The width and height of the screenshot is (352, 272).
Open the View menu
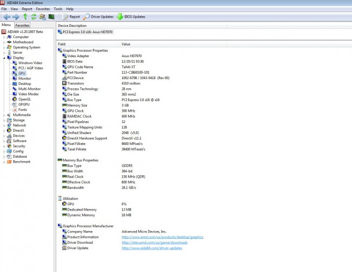14,9
